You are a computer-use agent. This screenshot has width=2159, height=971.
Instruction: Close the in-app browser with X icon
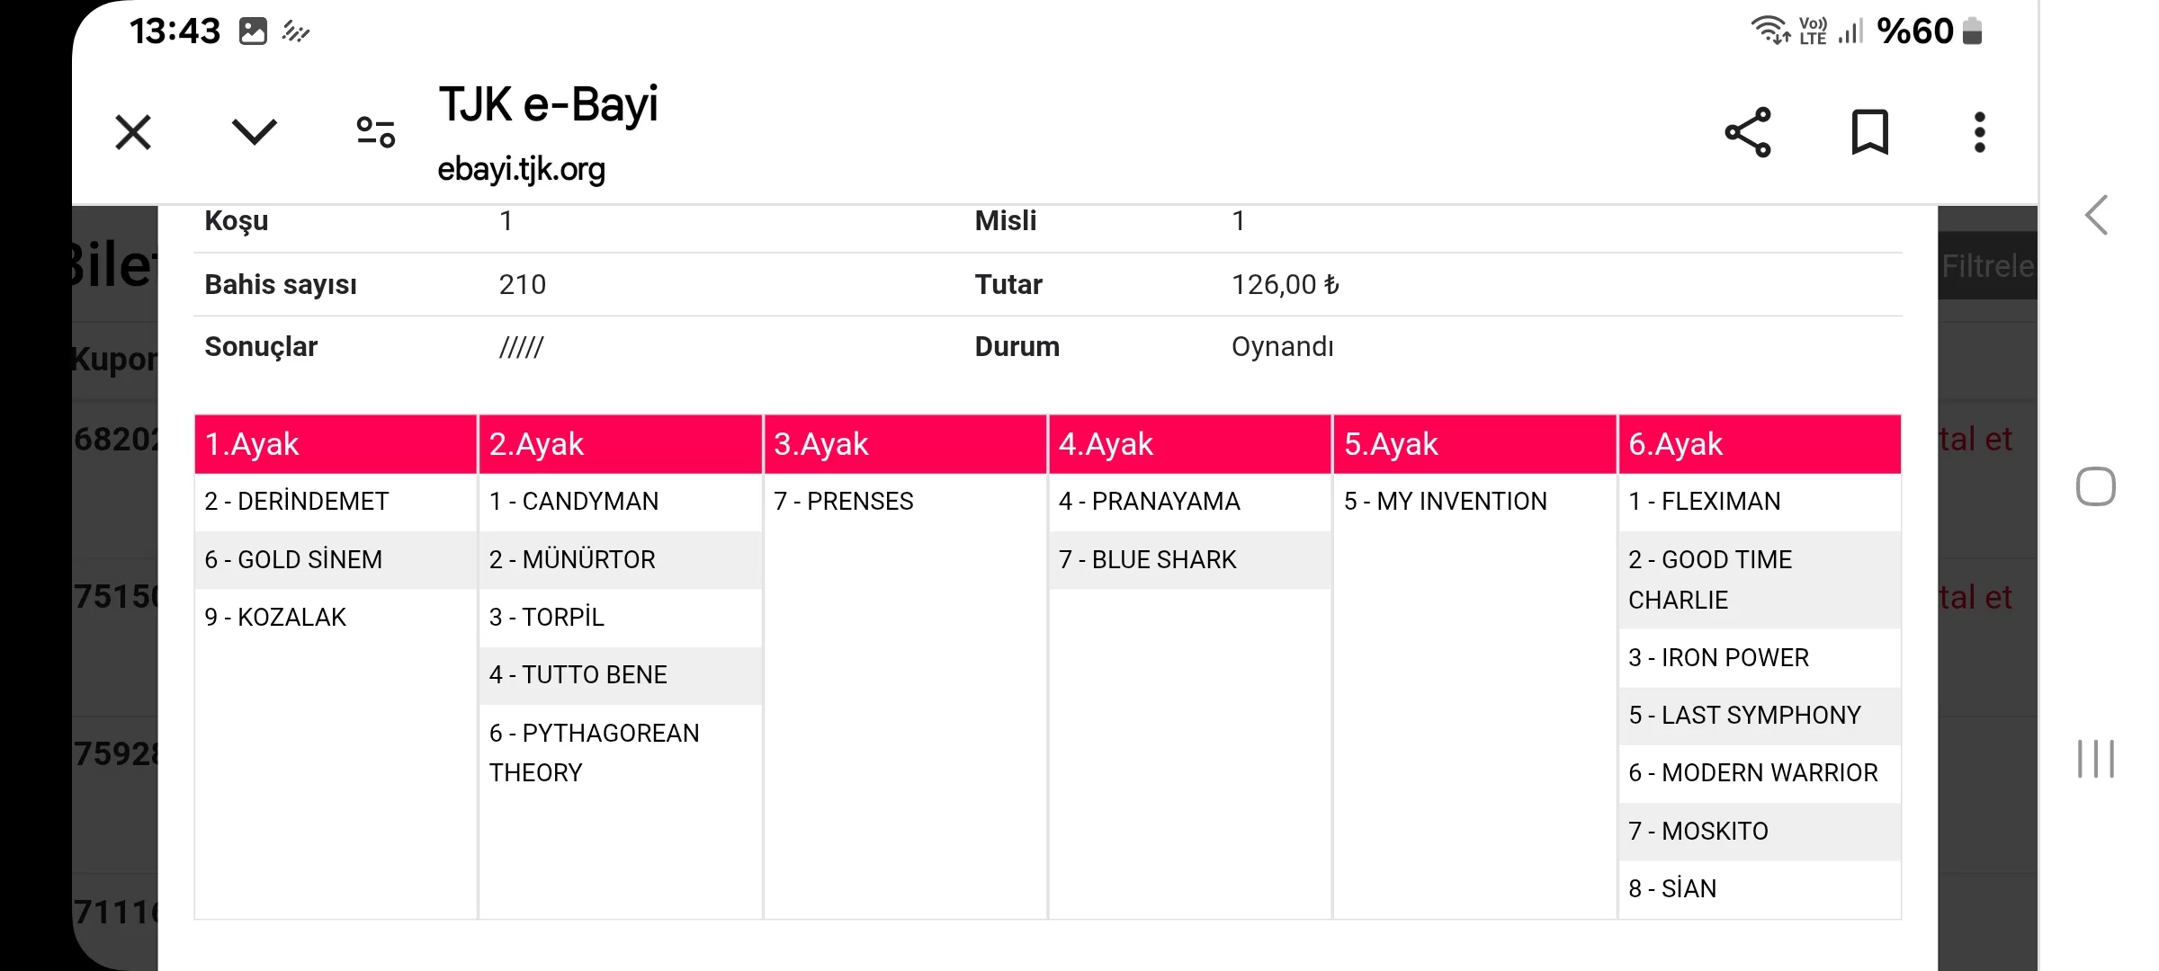click(133, 133)
